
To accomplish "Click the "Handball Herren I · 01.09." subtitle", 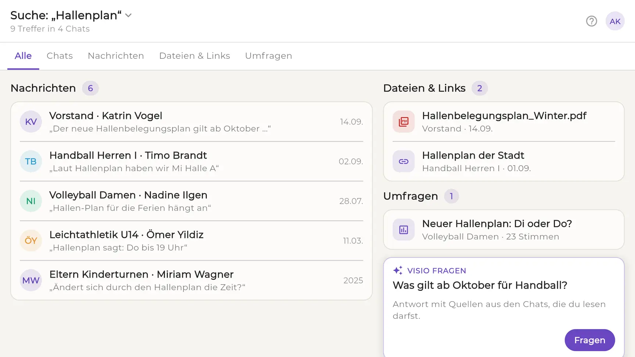I will click(477, 168).
